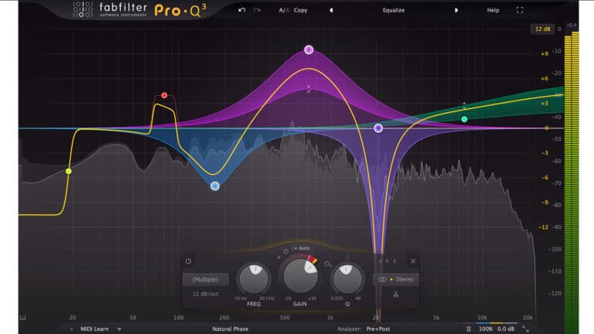Open the Help menu
Viewport: 594px width, 334px height.
pyautogui.click(x=493, y=10)
